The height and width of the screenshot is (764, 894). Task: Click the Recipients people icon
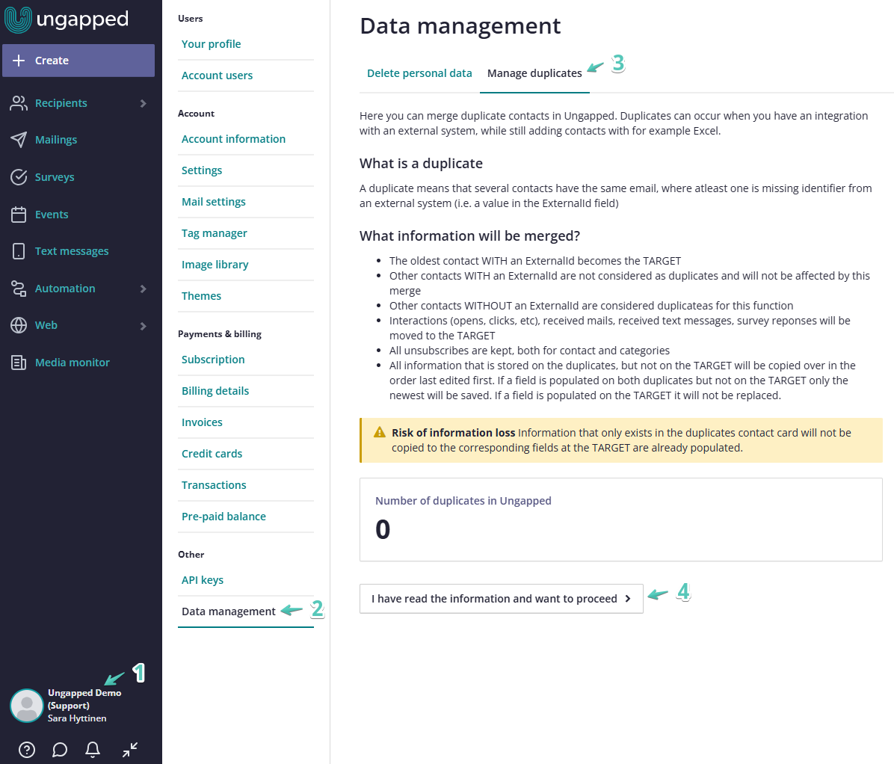point(19,103)
